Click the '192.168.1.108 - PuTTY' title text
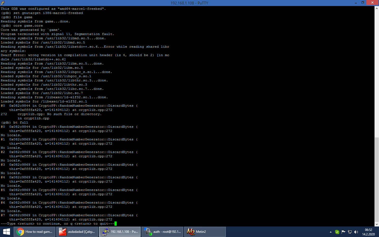 point(189,3)
